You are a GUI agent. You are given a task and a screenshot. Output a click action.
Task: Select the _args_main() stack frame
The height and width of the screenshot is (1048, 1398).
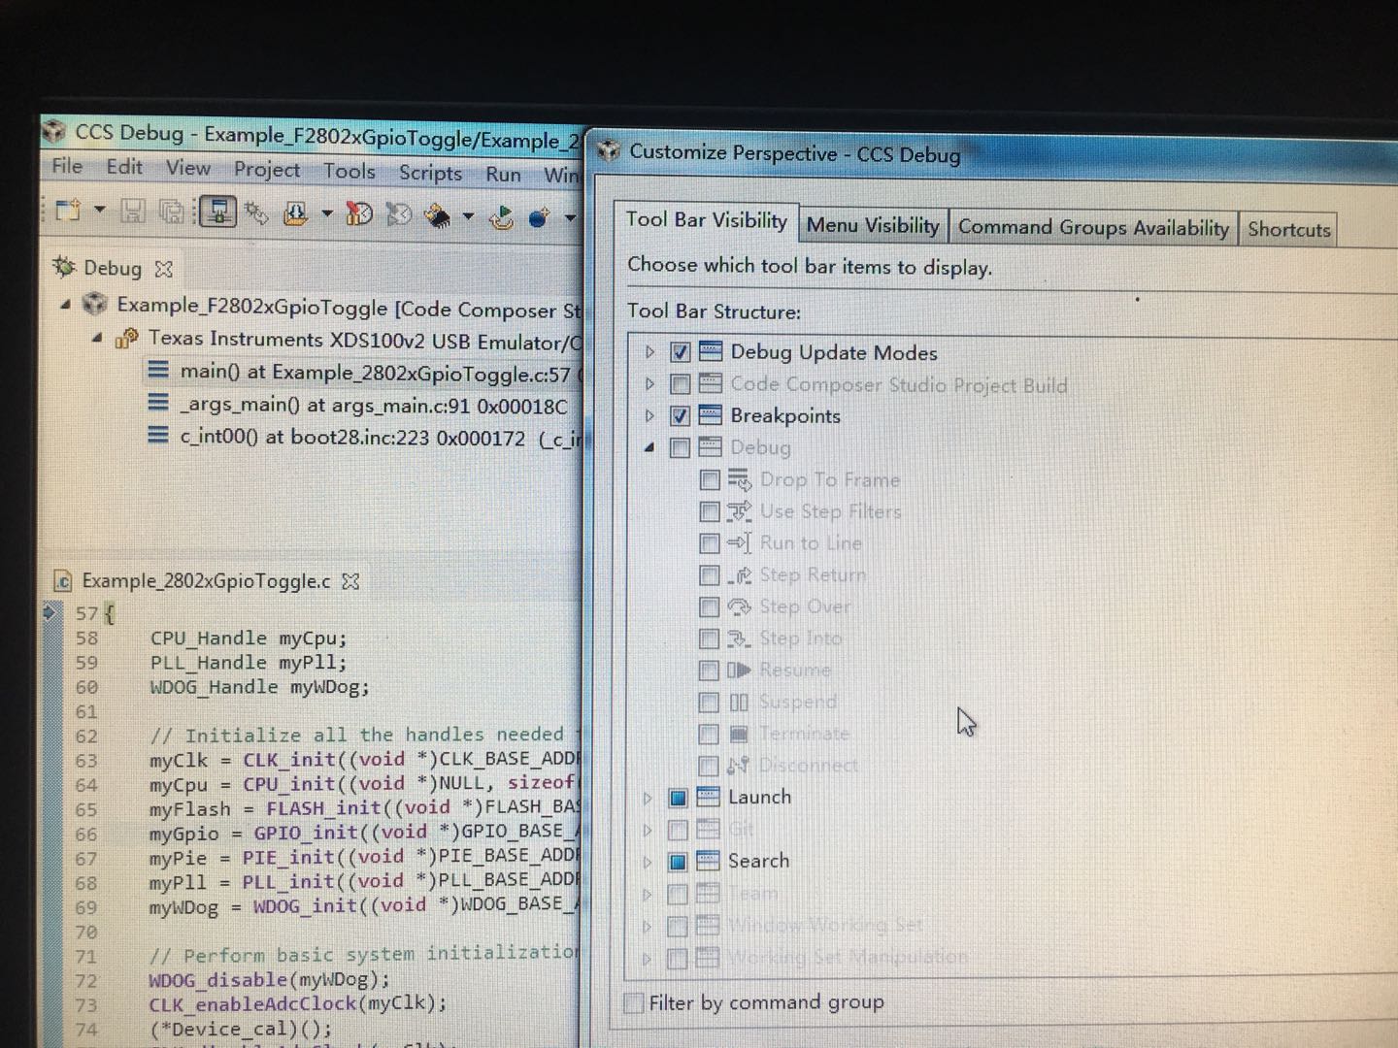(357, 405)
